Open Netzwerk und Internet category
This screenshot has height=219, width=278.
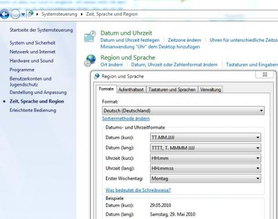point(32,52)
